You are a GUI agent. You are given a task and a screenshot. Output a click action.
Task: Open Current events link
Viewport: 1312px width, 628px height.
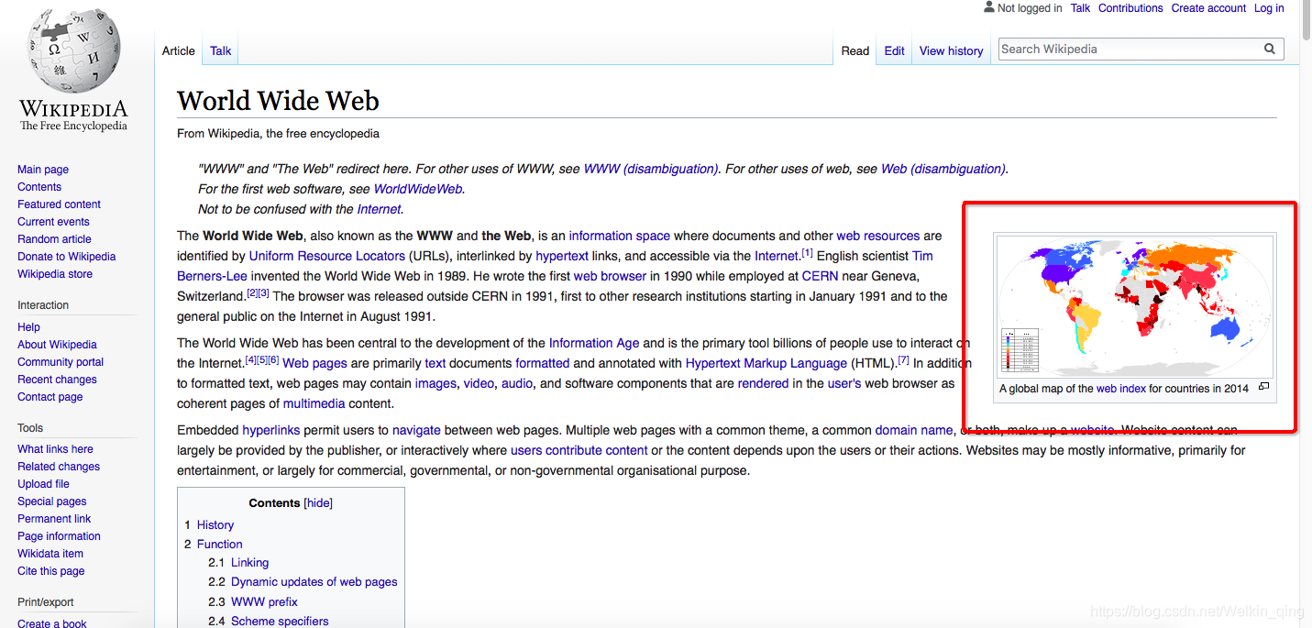pos(53,222)
